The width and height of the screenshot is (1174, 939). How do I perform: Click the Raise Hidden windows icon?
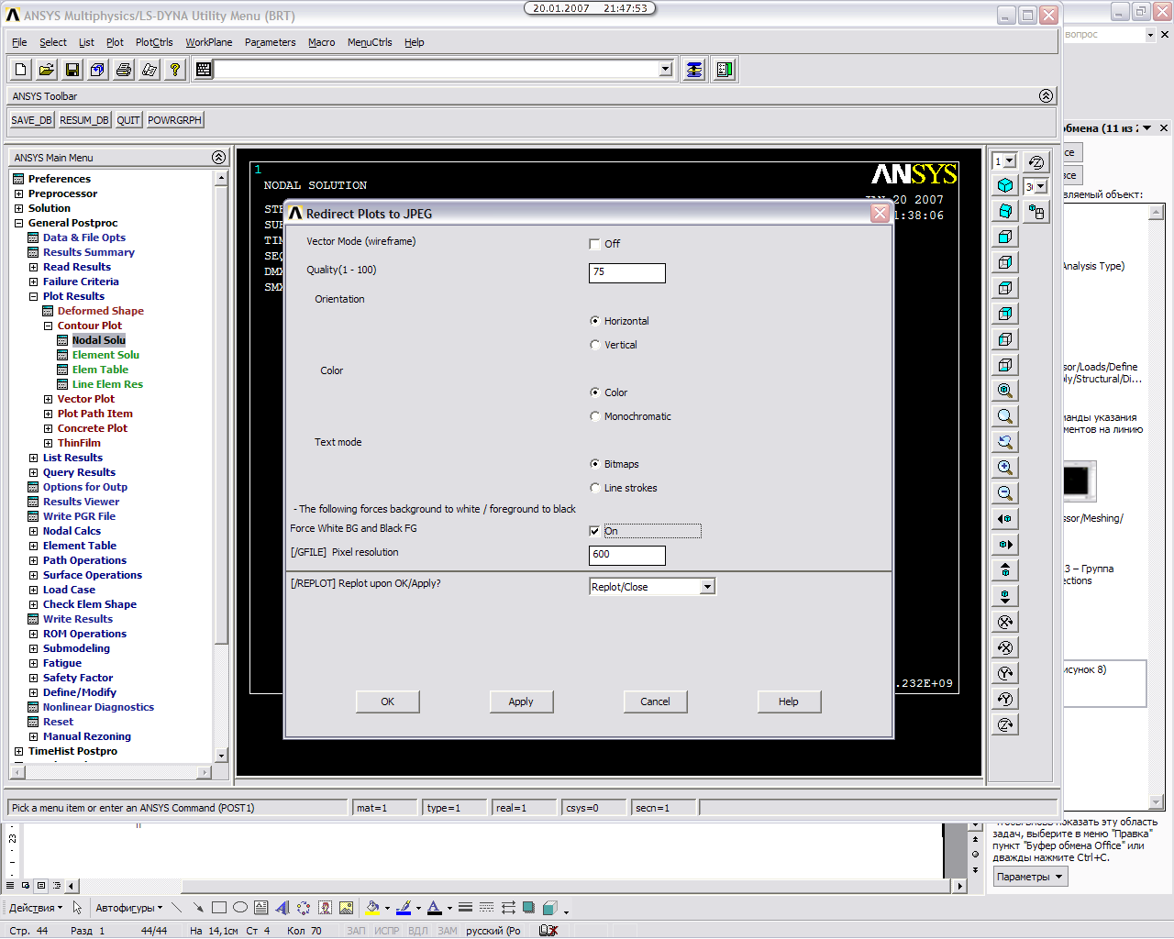click(694, 70)
